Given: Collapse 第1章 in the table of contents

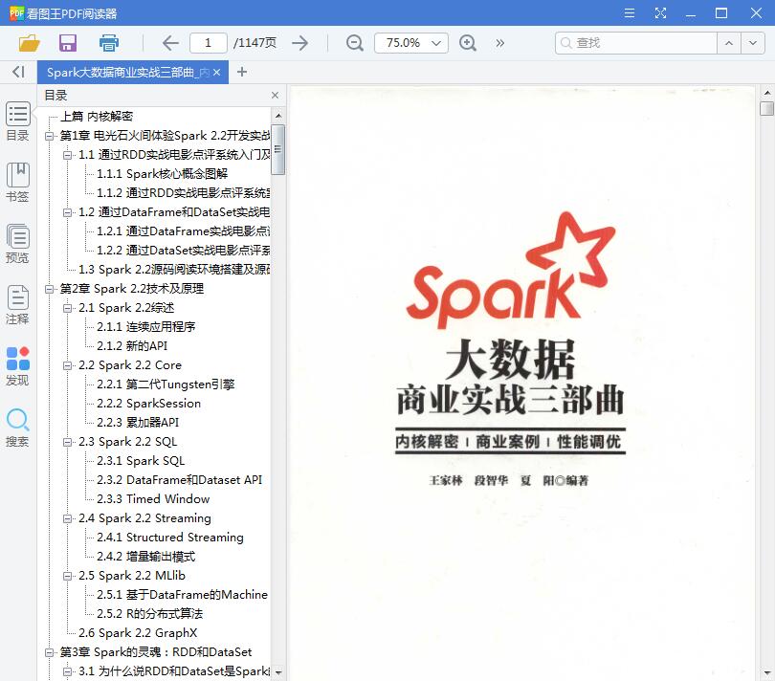Looking at the screenshot, I should (x=51, y=136).
